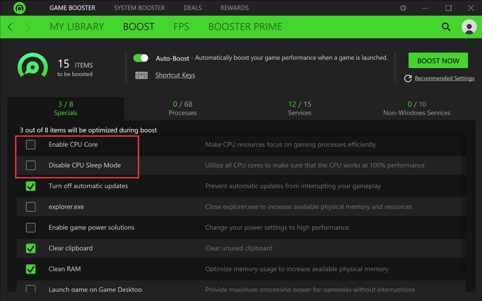Image resolution: width=482 pixels, height=301 pixels.
Task: Check Enable game power solutions
Action: point(31,227)
